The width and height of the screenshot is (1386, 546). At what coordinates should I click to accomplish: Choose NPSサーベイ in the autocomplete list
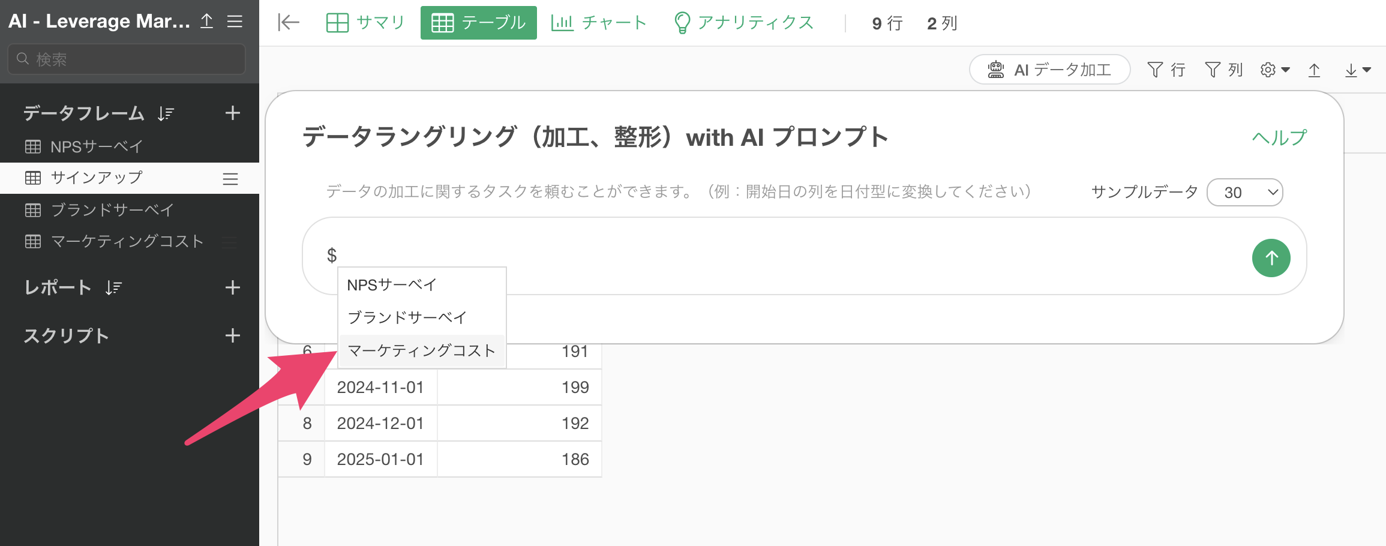point(392,285)
